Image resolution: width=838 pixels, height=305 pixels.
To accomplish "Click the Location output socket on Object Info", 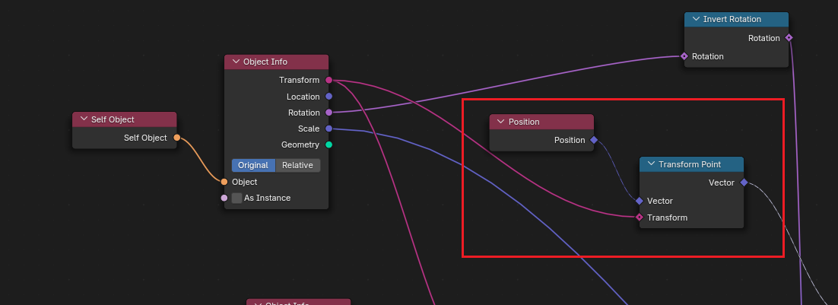I will pos(329,97).
